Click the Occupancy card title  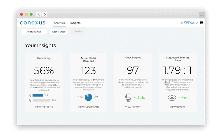[44, 58]
